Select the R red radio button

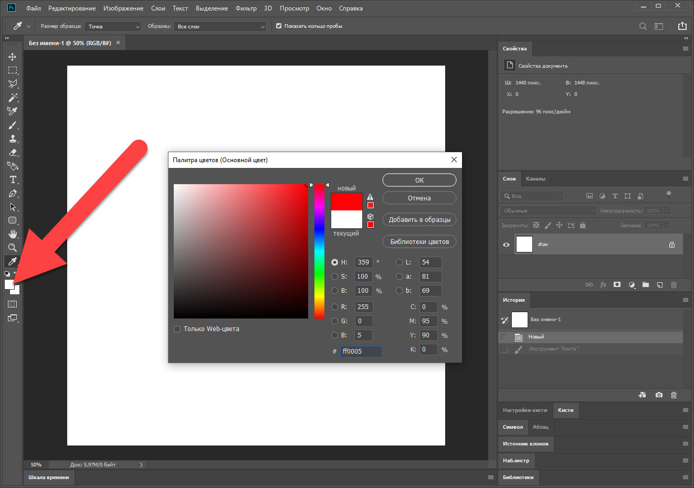coord(335,307)
